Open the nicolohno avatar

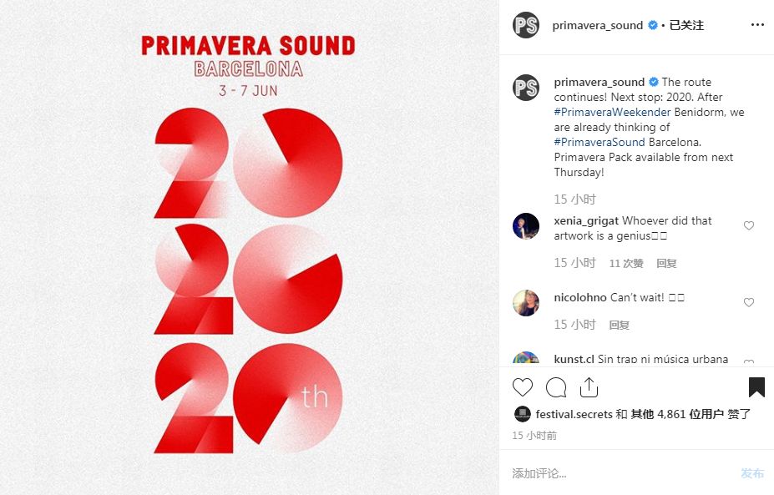[526, 302]
